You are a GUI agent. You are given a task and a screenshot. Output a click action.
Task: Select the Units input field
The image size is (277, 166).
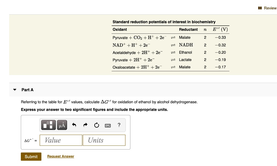[104, 140]
